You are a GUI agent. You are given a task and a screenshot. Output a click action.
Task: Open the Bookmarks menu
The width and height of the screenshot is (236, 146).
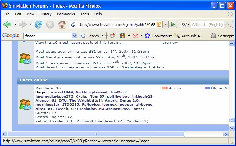pos(65,14)
